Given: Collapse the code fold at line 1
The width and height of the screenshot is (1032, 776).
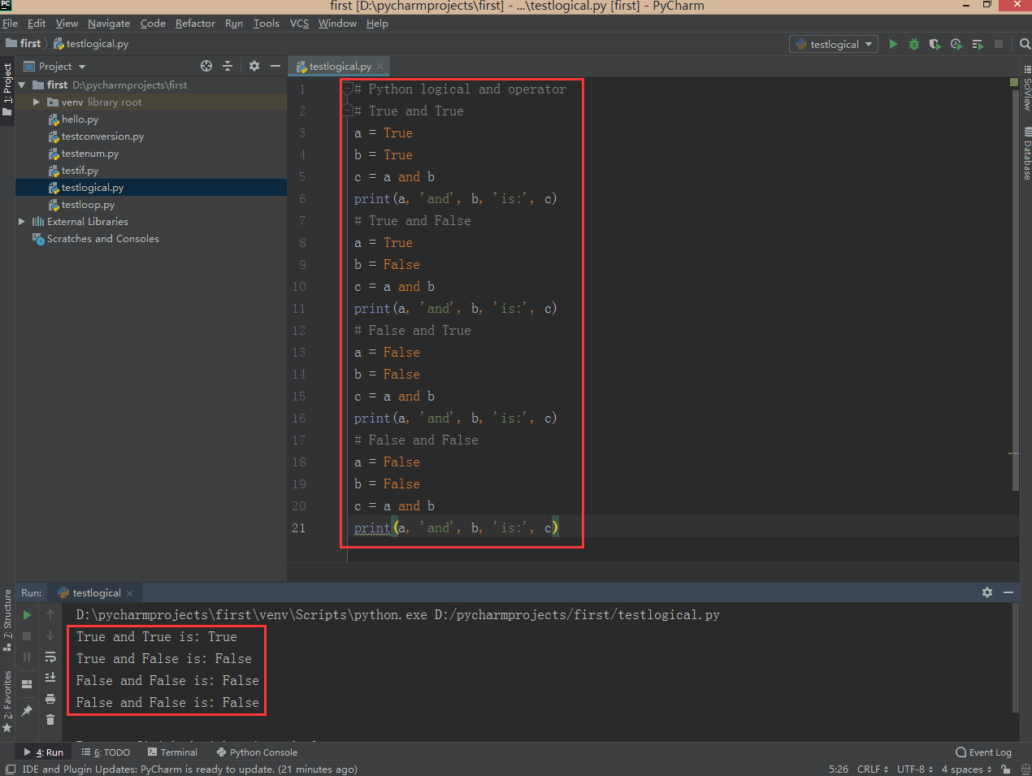Looking at the screenshot, I should click(348, 89).
